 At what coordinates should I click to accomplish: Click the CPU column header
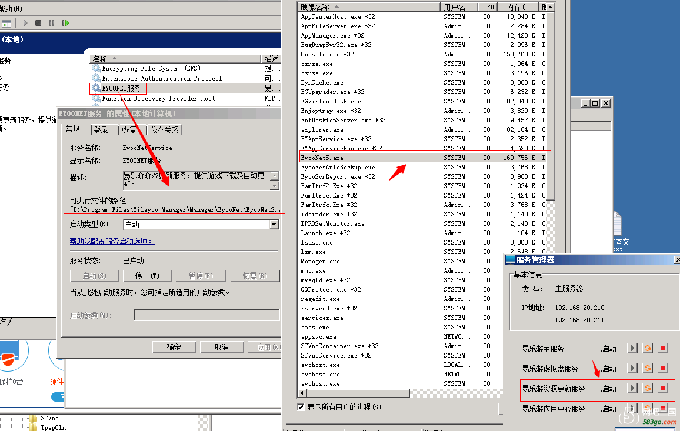488,7
